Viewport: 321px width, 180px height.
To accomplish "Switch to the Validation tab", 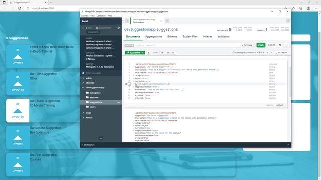I will [223, 36].
